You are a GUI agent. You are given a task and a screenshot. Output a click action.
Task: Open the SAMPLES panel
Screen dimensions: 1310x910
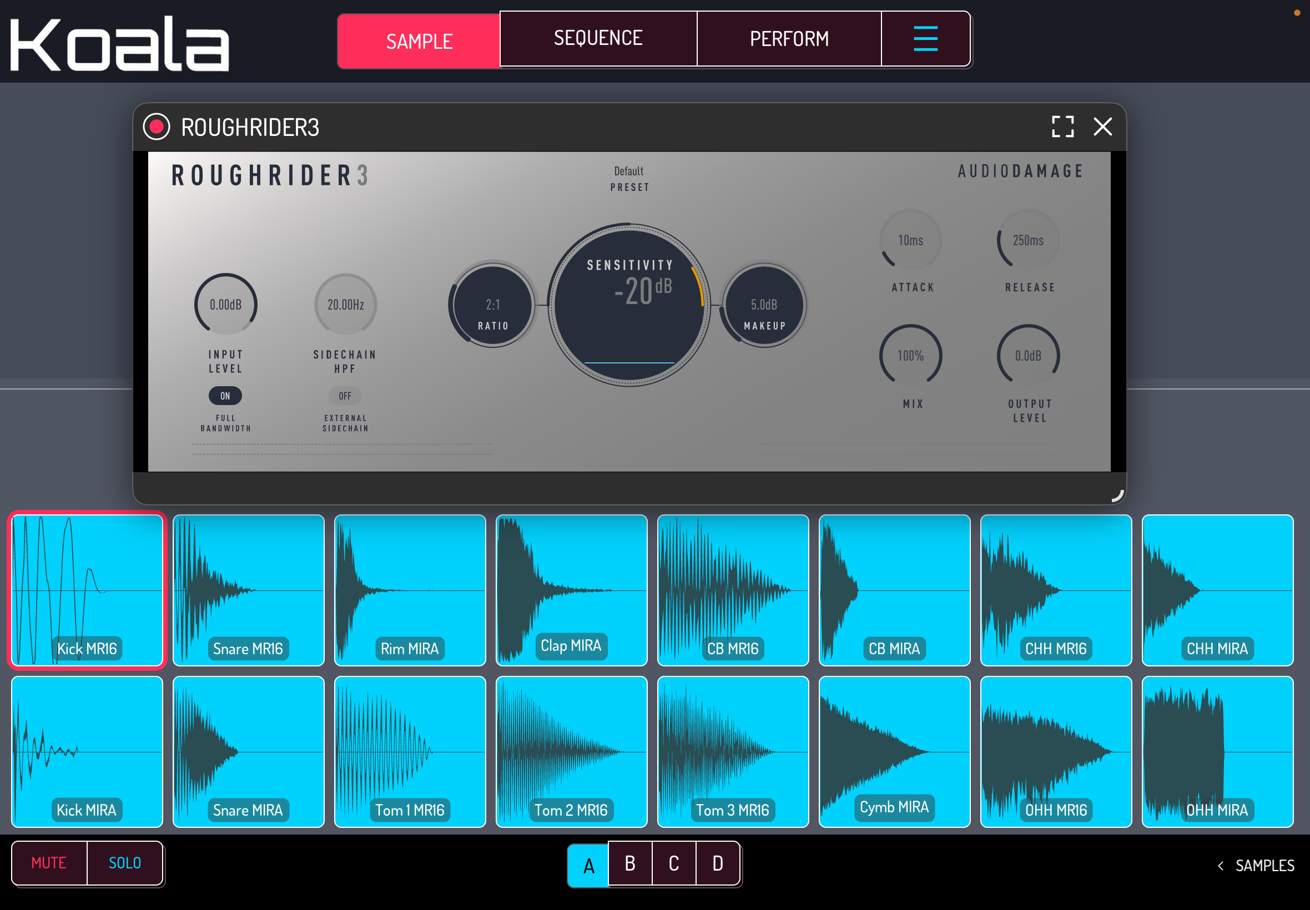[x=1256, y=866]
